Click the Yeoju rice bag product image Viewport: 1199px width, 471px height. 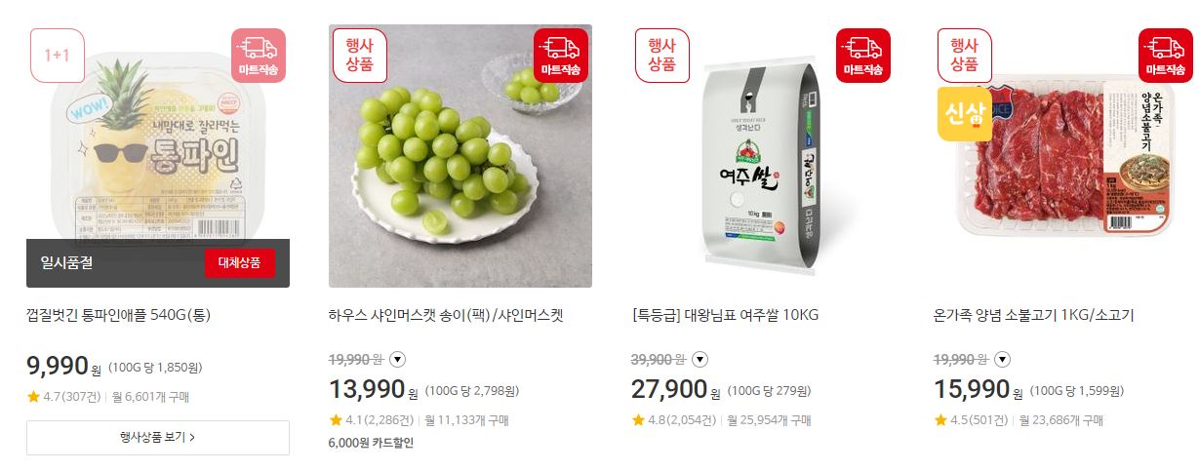click(763, 156)
